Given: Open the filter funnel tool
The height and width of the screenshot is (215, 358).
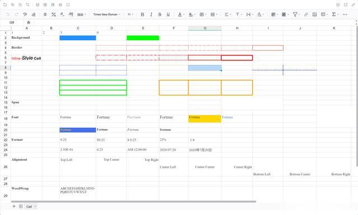Looking at the screenshot, I should coord(296,15).
